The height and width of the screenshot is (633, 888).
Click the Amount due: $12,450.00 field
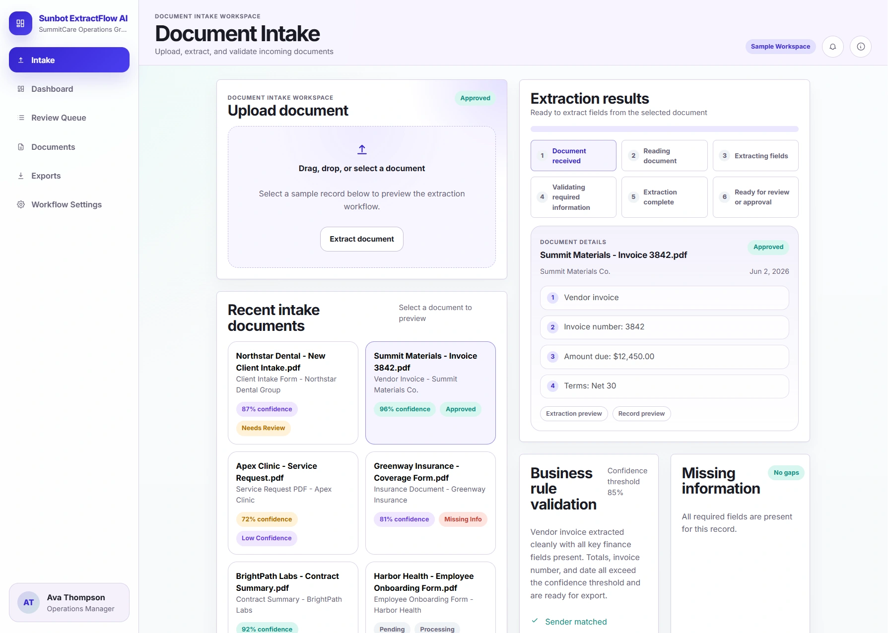point(664,357)
